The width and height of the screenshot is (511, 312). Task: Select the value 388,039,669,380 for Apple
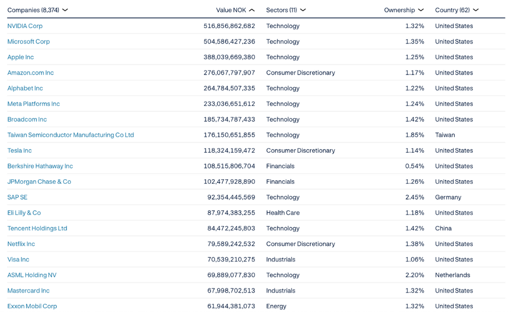point(229,57)
